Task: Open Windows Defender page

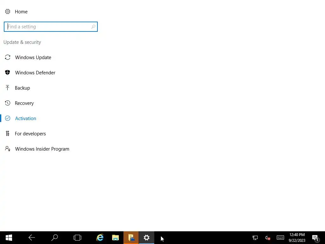Action: 35,73
